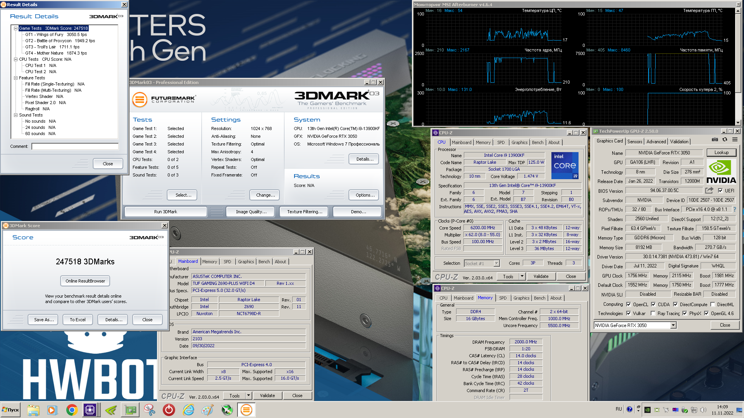Open the Validation tab in GPU-Z
Screen dimensions: 744x418
(x=679, y=142)
